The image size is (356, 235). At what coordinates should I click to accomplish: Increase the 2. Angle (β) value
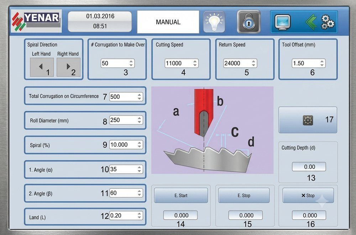[140, 191]
